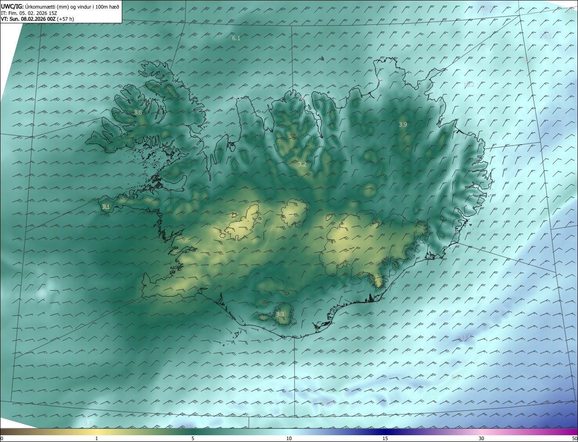Click the 30 tick on the color scale
578x442 pixels.
click(x=481, y=438)
